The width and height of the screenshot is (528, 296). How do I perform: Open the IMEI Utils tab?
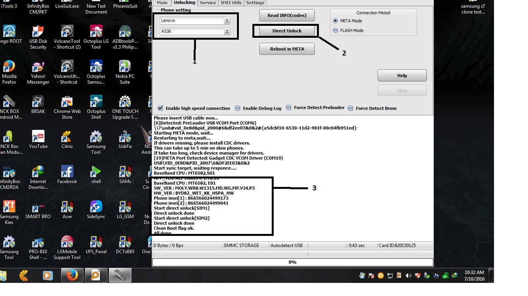[x=231, y=3]
